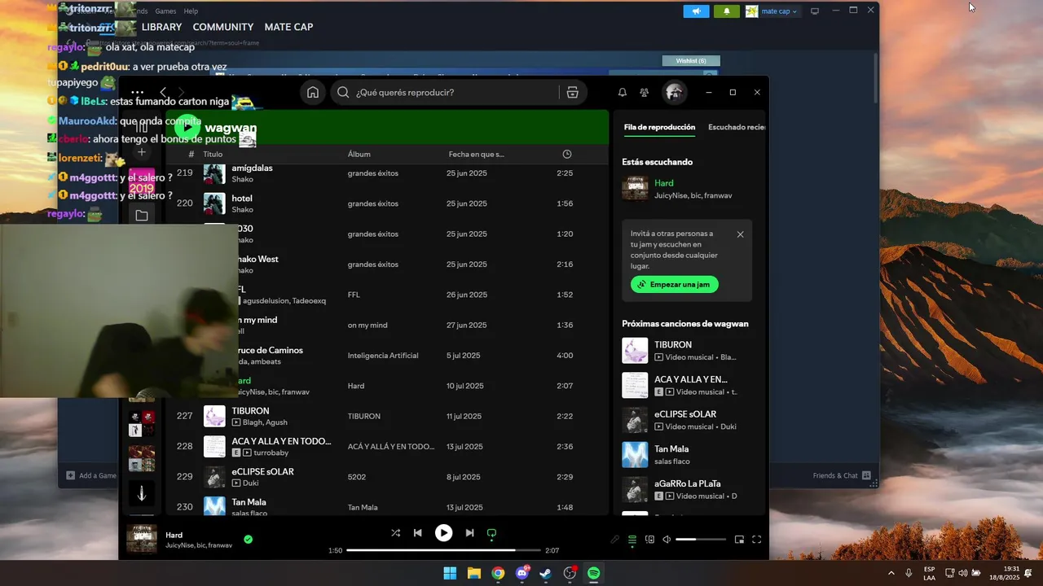Viewport: 1043px width, 586px height.
Task: Open Steam Help menu
Action: pyautogui.click(x=191, y=11)
